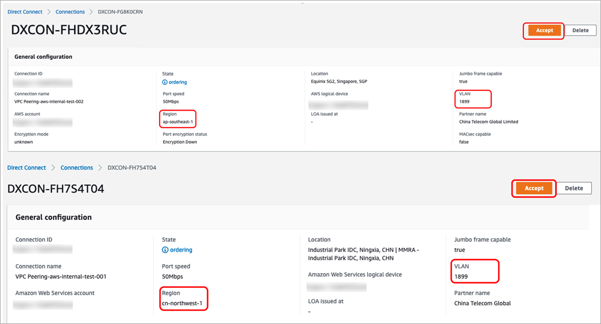Click region value cn-northwest-1

[x=182, y=303]
